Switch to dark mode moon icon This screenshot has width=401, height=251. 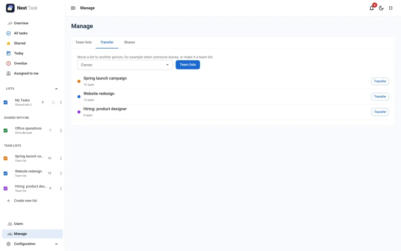tap(381, 8)
